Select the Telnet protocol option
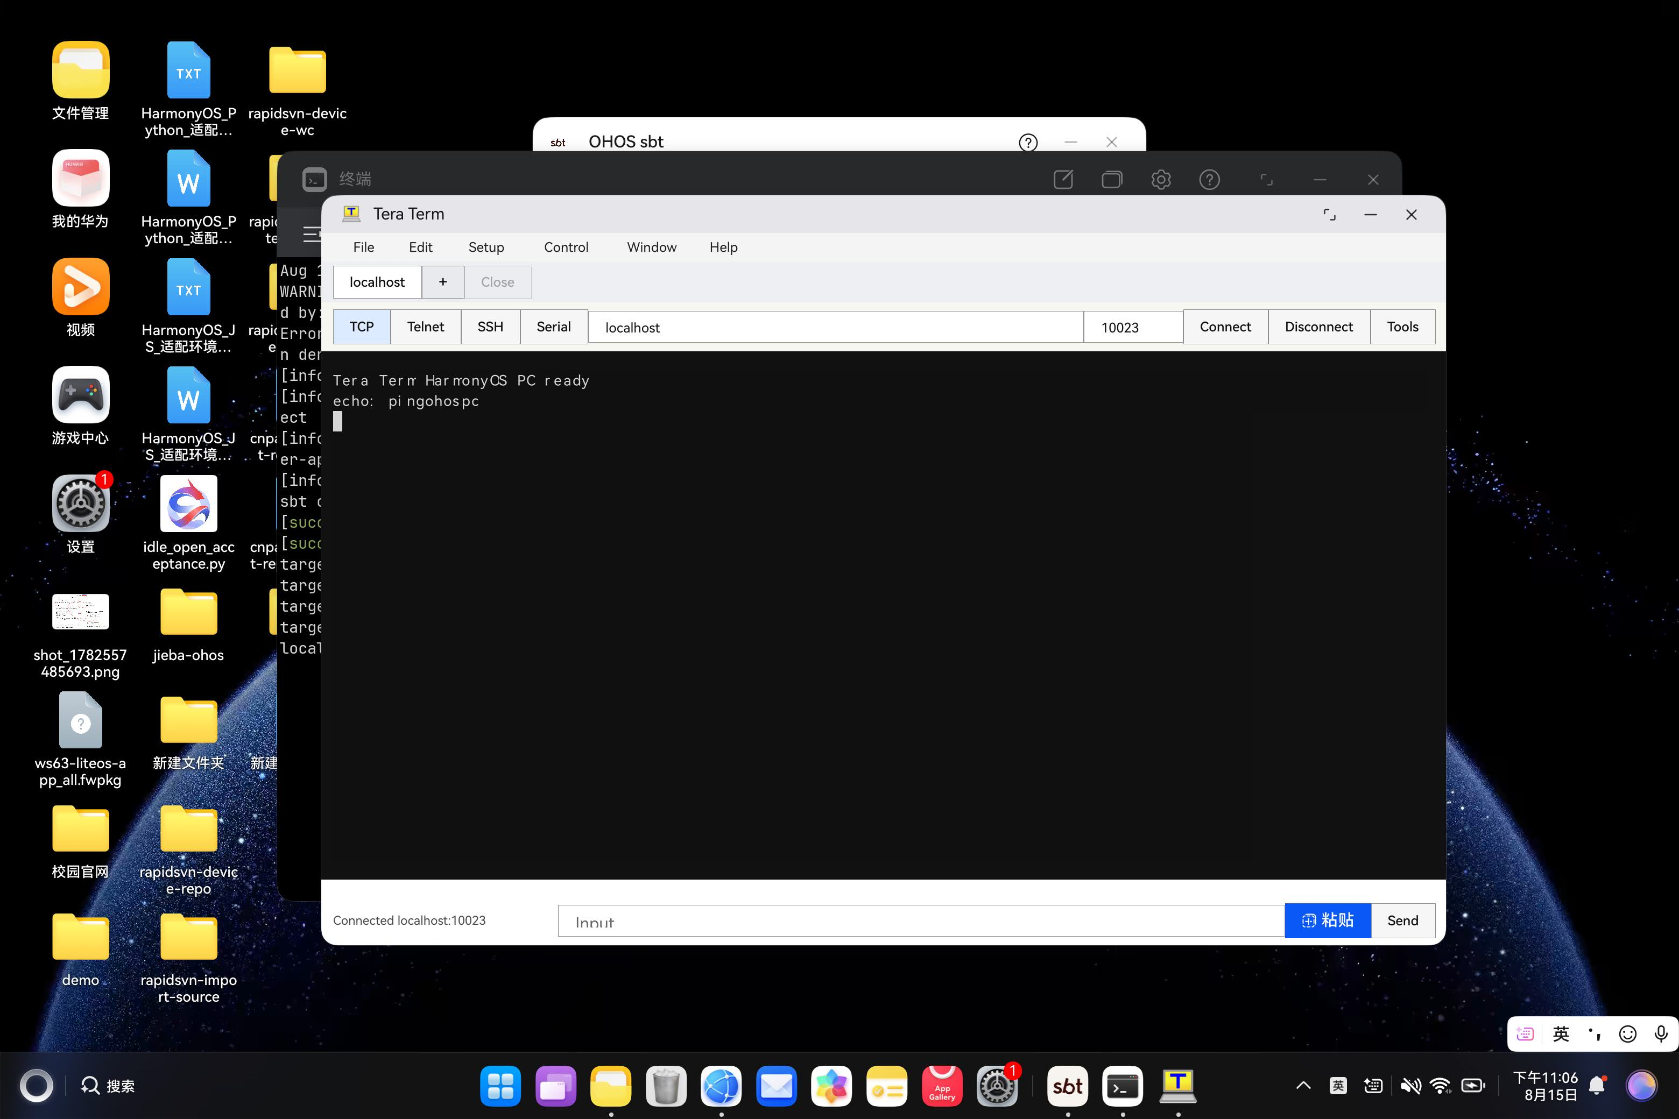Image resolution: width=1679 pixels, height=1119 pixels. tap(426, 327)
